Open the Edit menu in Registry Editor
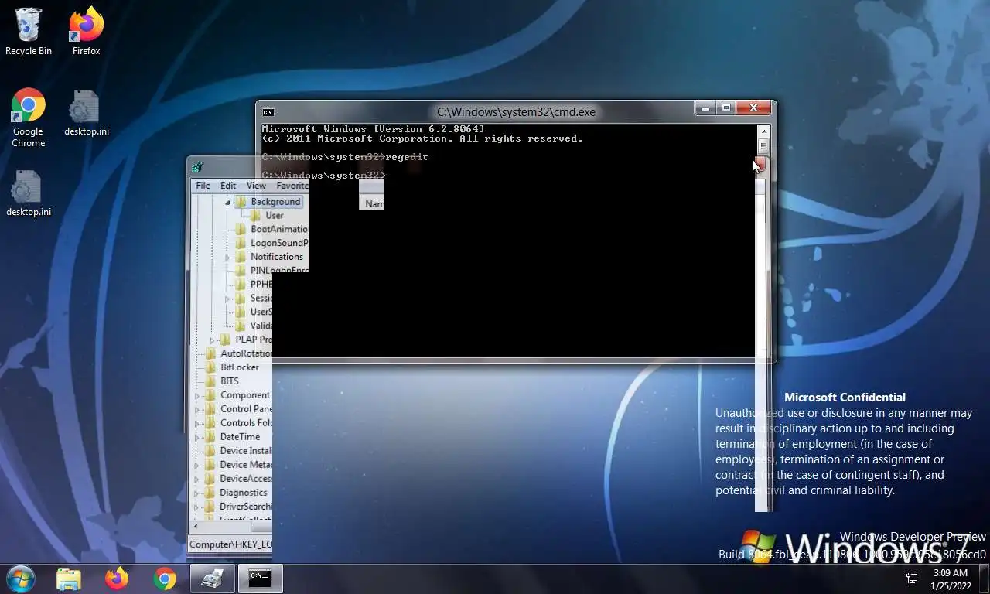 click(x=228, y=186)
